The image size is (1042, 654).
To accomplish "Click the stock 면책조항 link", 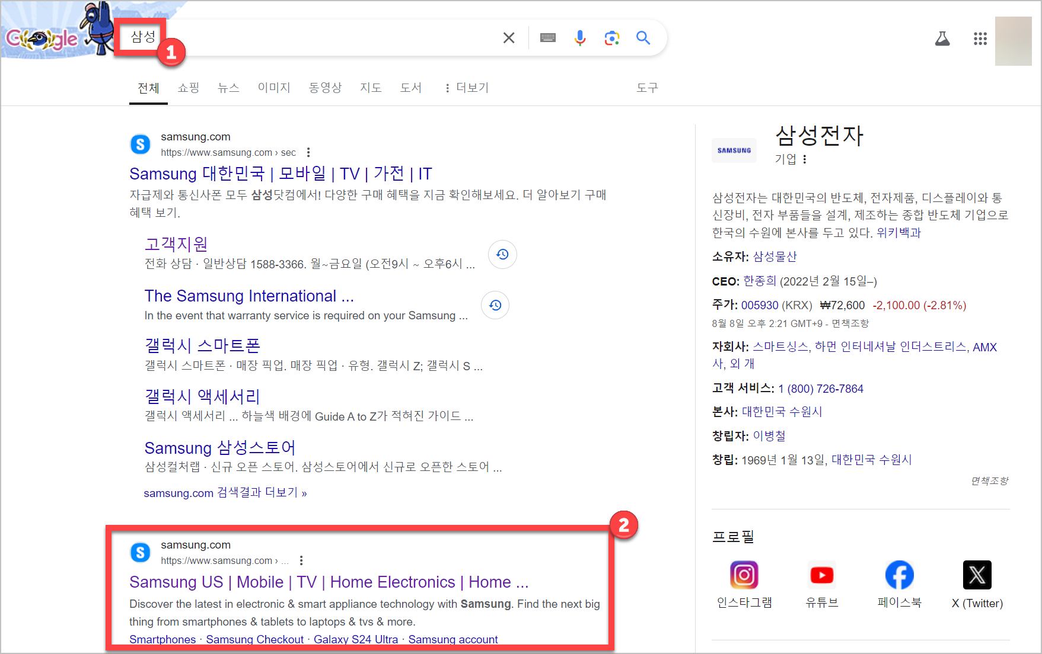I will click(850, 323).
